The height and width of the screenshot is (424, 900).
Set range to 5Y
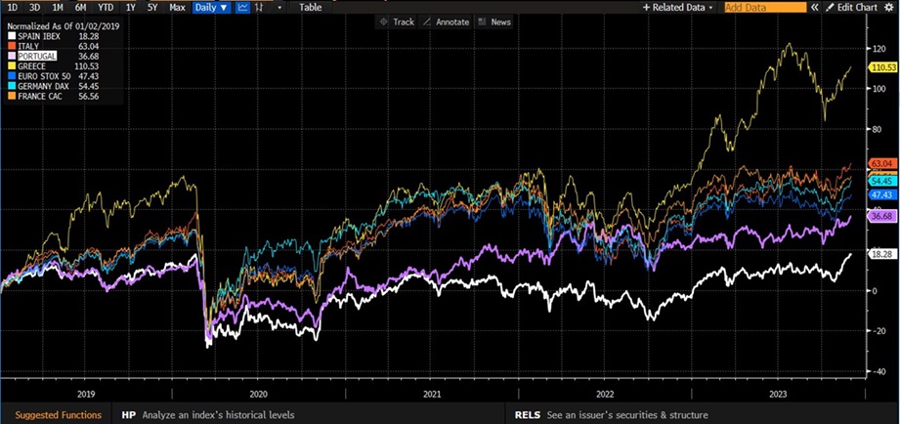(x=151, y=7)
